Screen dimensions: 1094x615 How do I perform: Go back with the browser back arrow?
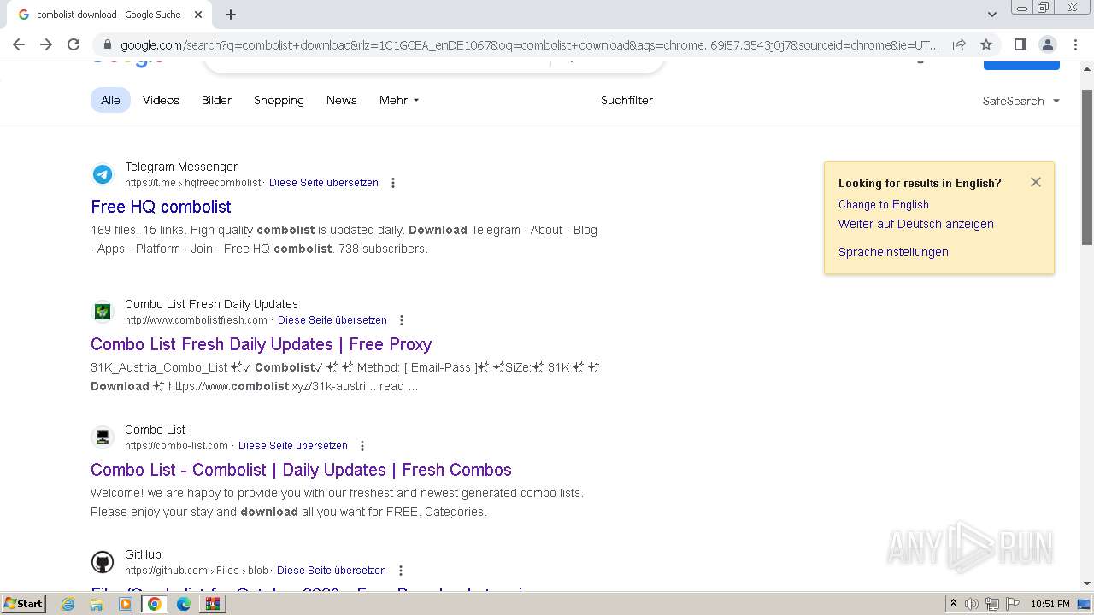coord(19,44)
